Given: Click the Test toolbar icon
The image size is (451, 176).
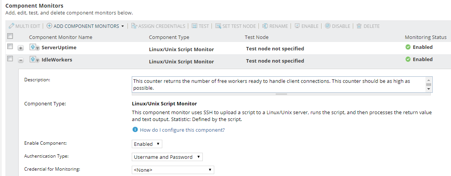Looking at the screenshot, I should pyautogui.click(x=194, y=26).
